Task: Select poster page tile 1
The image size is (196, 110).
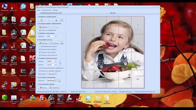Action: tap(88, 25)
